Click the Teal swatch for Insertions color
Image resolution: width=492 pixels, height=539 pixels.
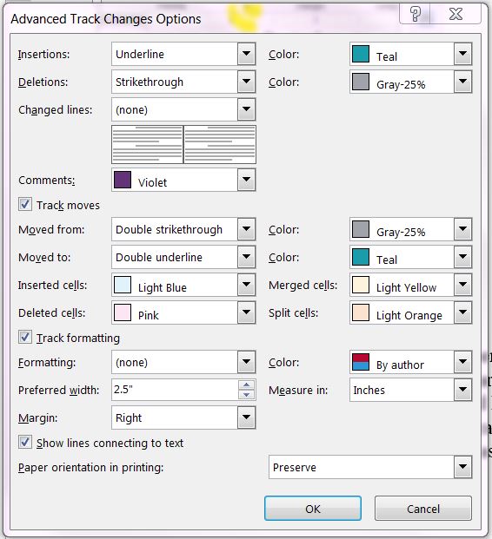point(361,54)
